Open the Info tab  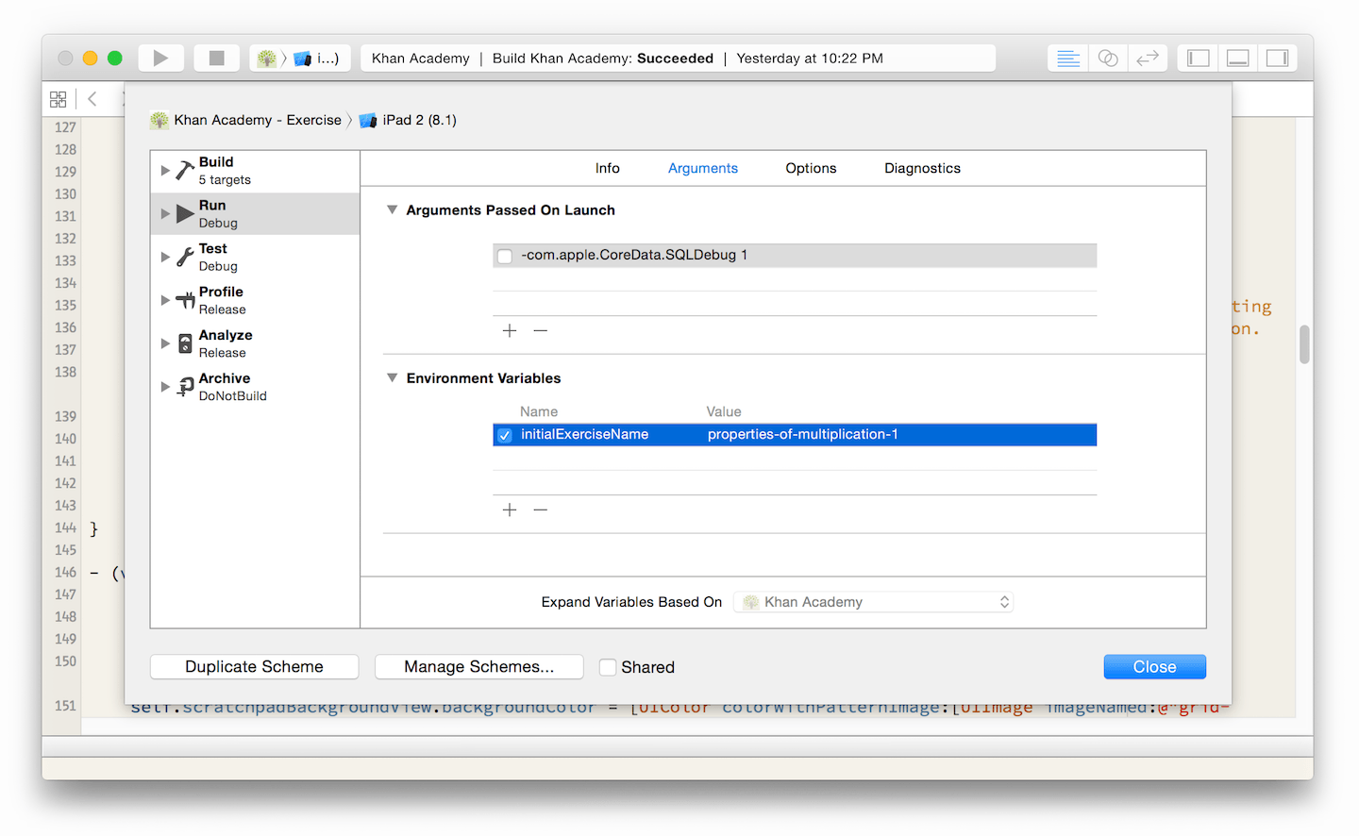click(x=608, y=168)
